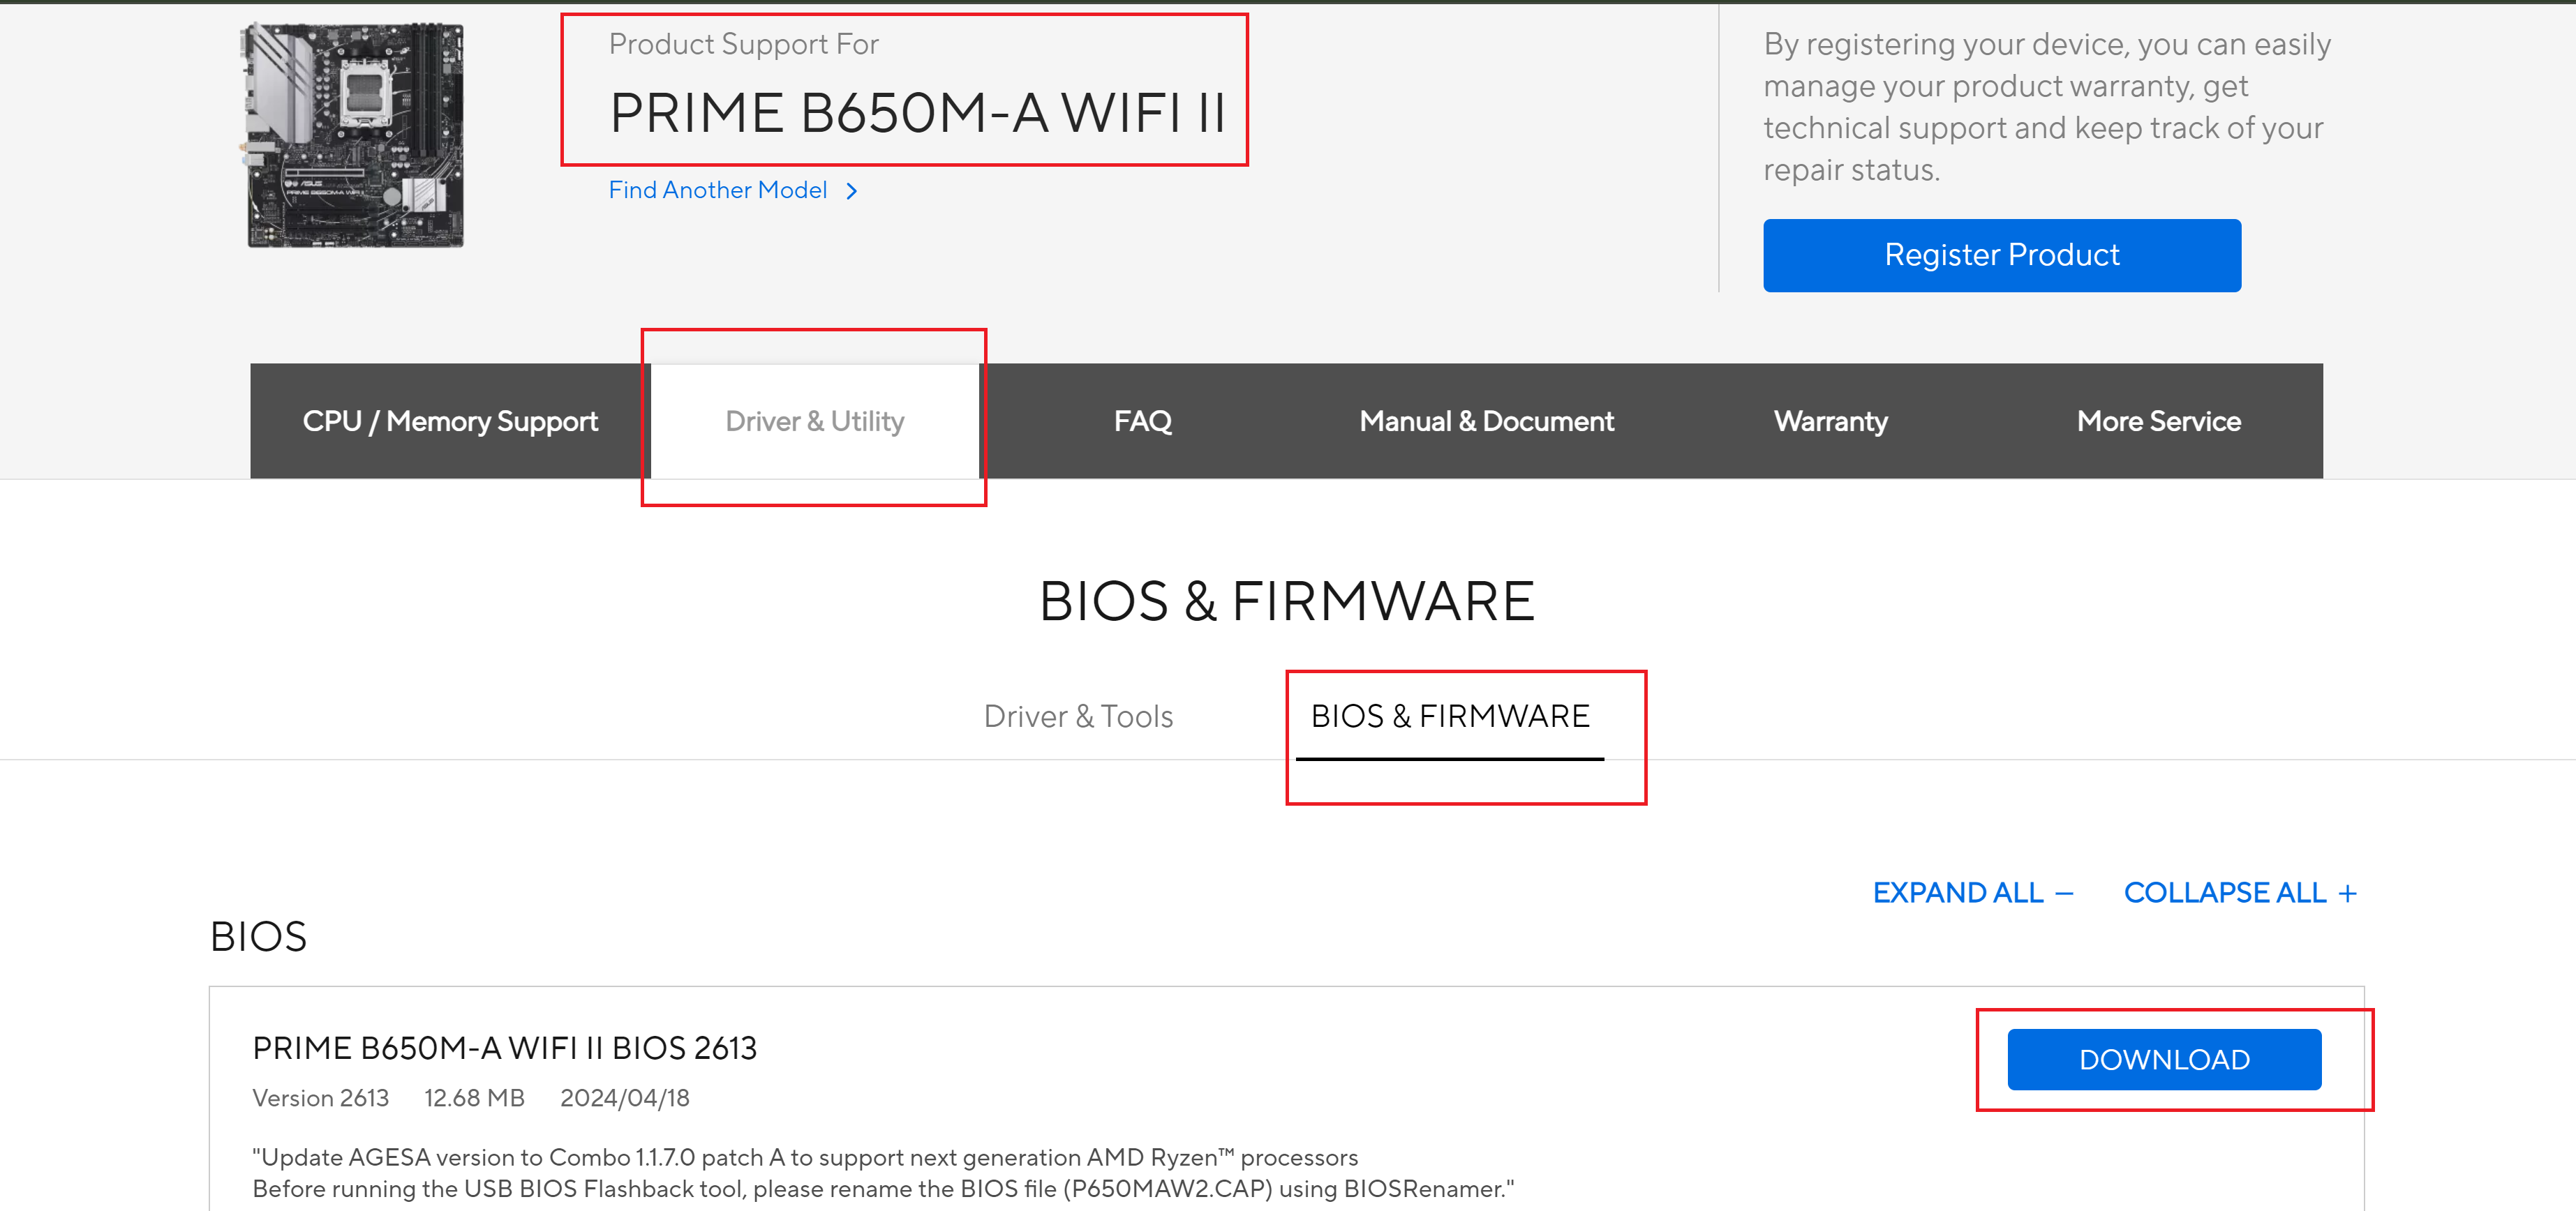Click the Update AGESA version description text
The image size is (2576, 1211).
coord(804,1157)
